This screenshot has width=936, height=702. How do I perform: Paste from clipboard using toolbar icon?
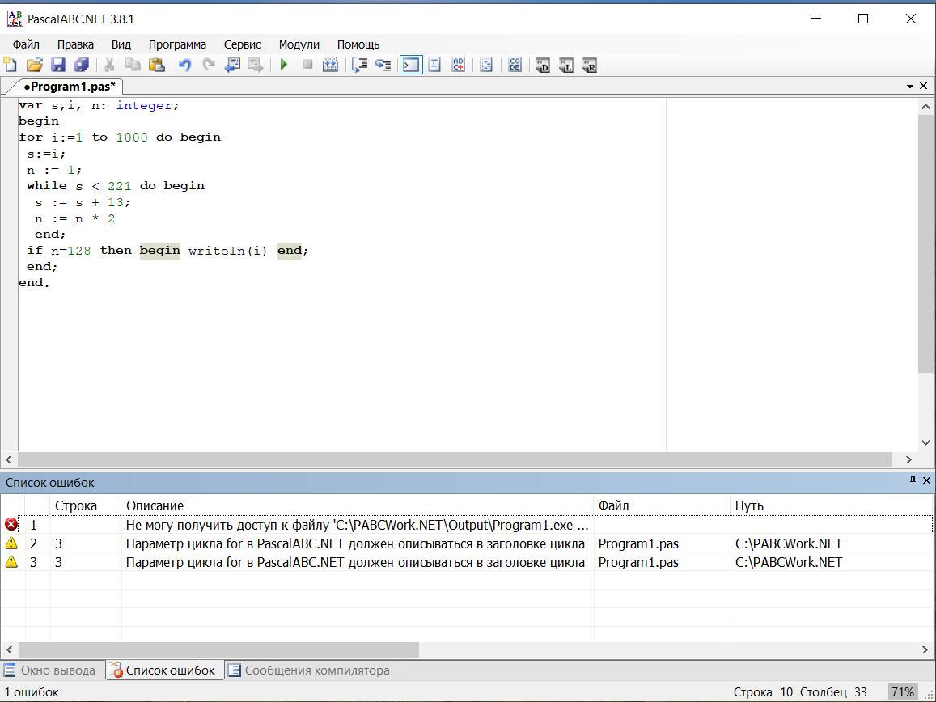coord(157,66)
